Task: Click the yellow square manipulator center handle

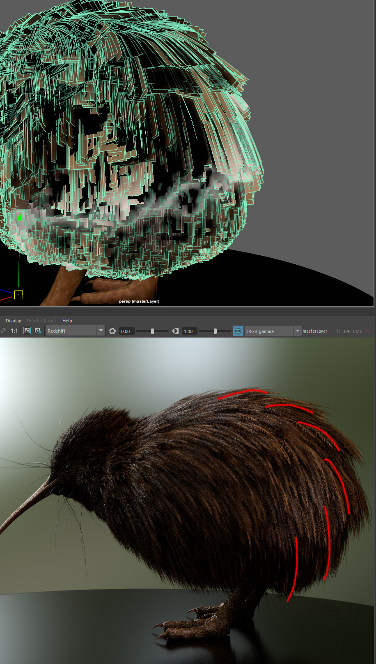Action: click(x=18, y=295)
